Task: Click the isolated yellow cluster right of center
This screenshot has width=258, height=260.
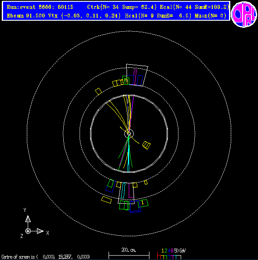Action: coord(146,145)
